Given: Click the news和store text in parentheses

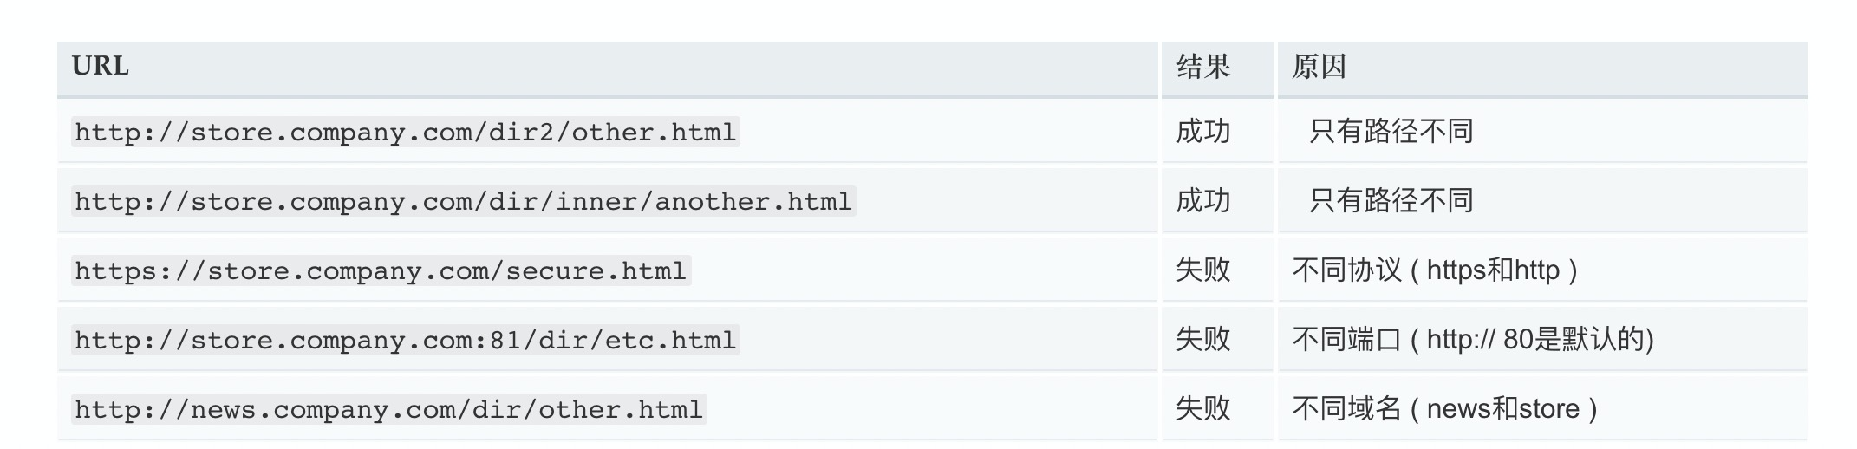Looking at the screenshot, I should (1503, 409).
